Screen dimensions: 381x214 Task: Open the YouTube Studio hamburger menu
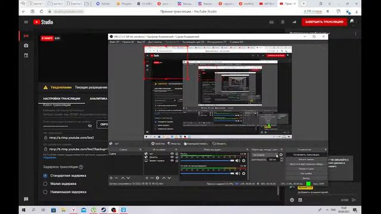coord(26,22)
